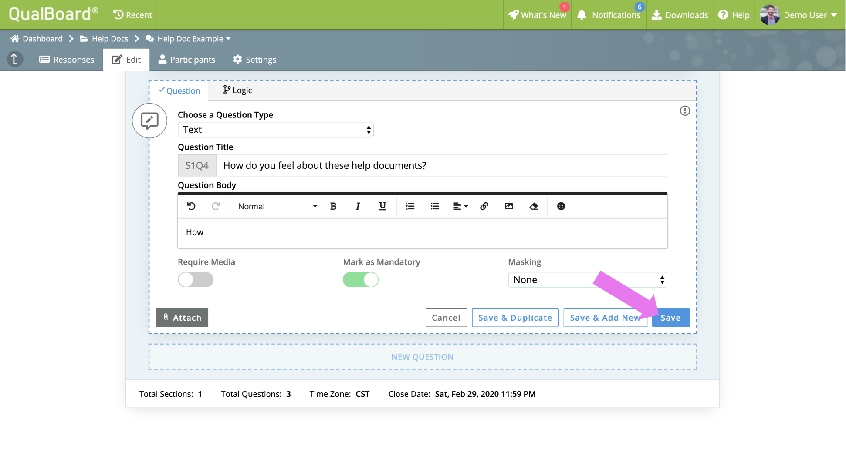The image size is (846, 449).
Task: Click the Close Date value text
Action: (x=485, y=394)
